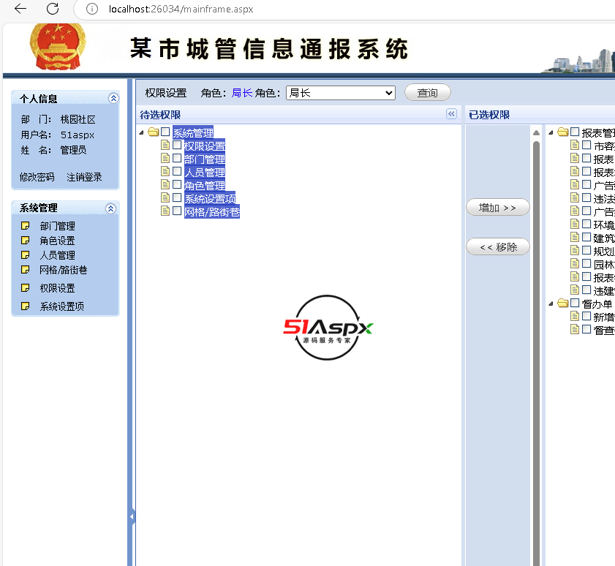Image resolution: width=615 pixels, height=566 pixels.
Task: Open the 角色 dropdown showing 局长
Action: coord(340,93)
